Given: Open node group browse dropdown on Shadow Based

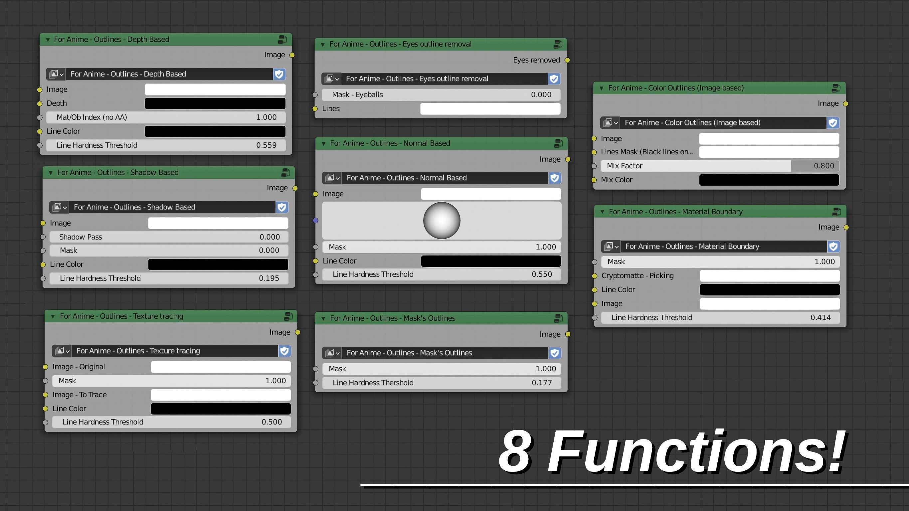Looking at the screenshot, I should 59,207.
